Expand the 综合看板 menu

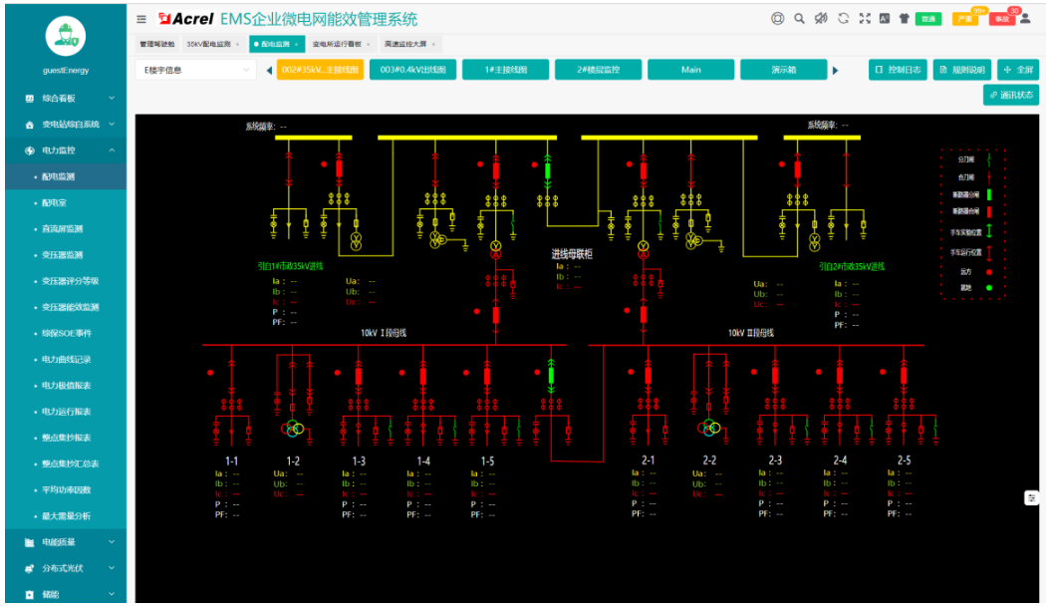point(66,98)
